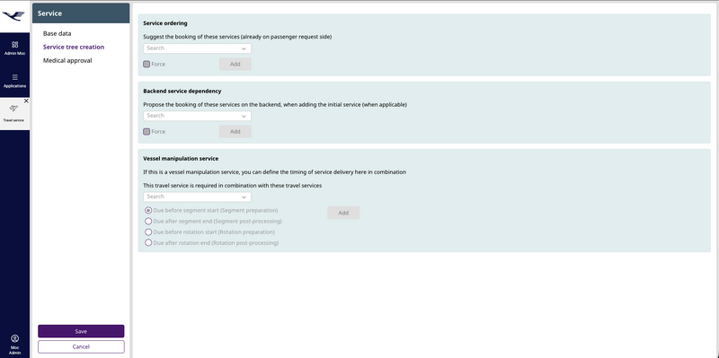Select Due after rotation end radio
The image size is (719, 358).
(x=148, y=242)
